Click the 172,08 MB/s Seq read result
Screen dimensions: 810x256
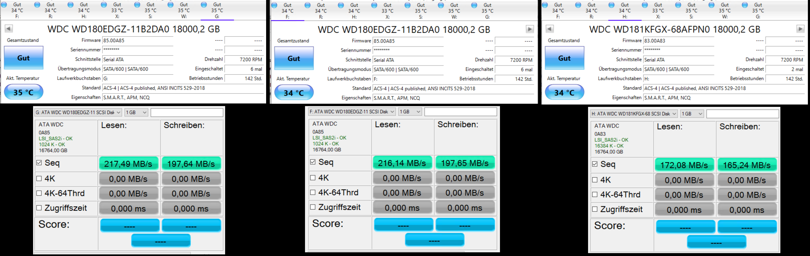(684, 165)
